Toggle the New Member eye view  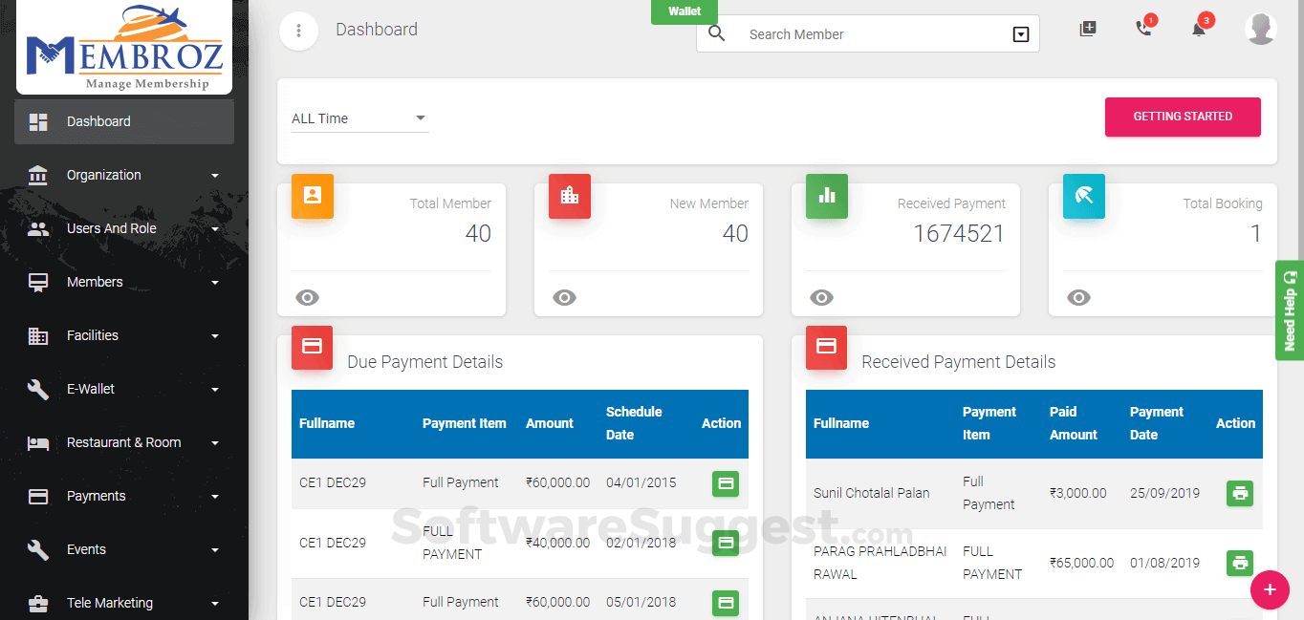[564, 297]
